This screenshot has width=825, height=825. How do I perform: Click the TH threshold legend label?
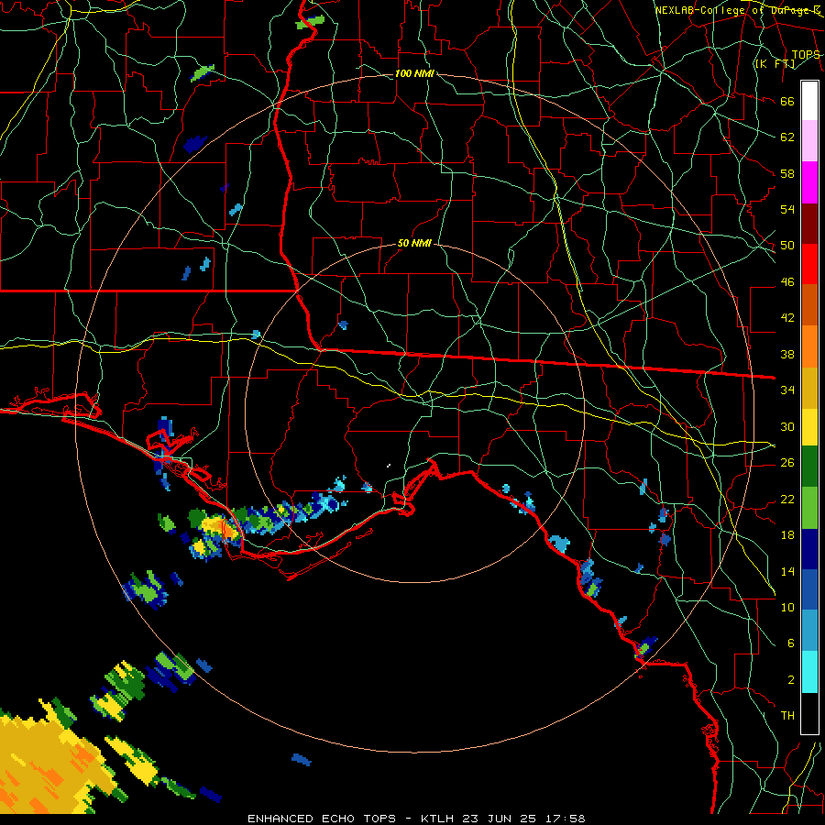(787, 715)
